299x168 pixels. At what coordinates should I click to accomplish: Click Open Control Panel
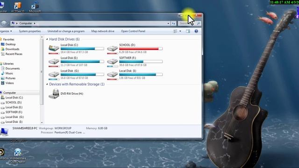point(133,31)
